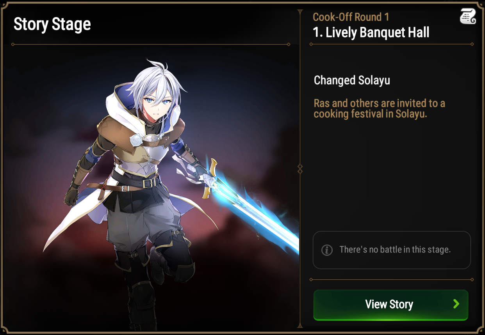Click the info circle icon
The height and width of the screenshot is (335, 485).
coord(327,250)
